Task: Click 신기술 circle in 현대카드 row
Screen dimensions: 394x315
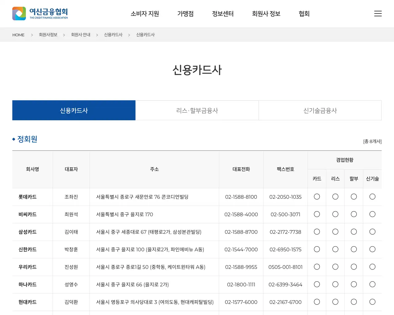Action: 372,302
